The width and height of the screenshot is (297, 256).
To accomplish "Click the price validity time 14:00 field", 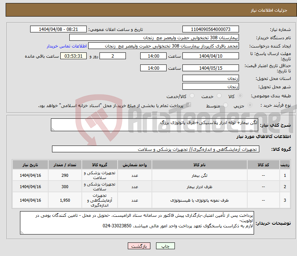I will pyautogui.click(x=153, y=68).
